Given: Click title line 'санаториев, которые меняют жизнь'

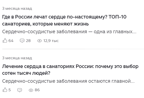Looking at the screenshot, I should (x=46, y=24).
